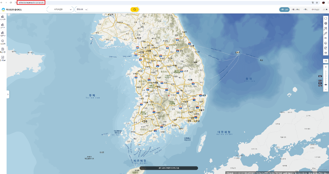This screenshot has width=329, height=174.
Task: Click the 학구도안내서비스 logo
Action: point(12,10)
